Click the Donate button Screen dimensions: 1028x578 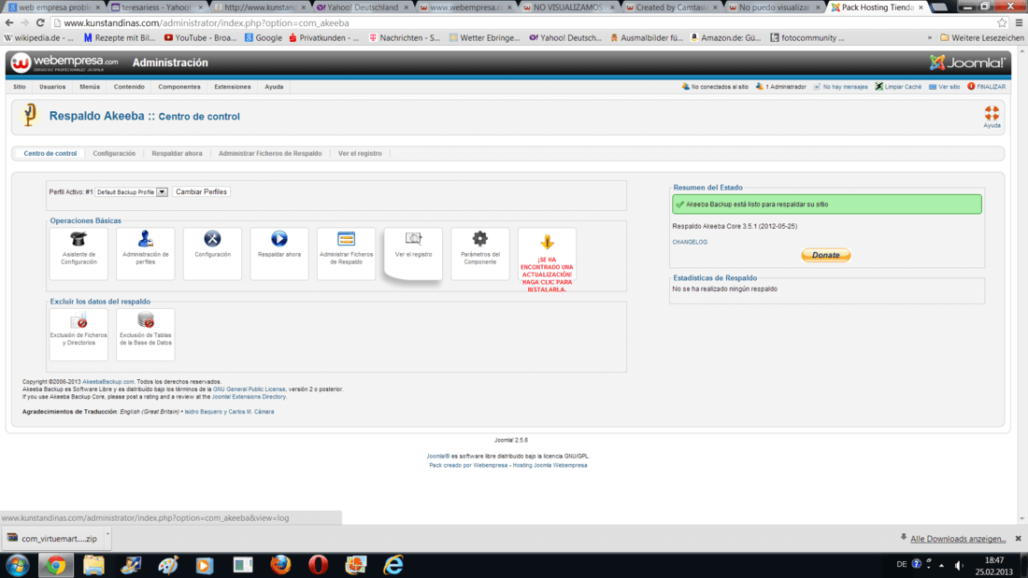point(825,255)
